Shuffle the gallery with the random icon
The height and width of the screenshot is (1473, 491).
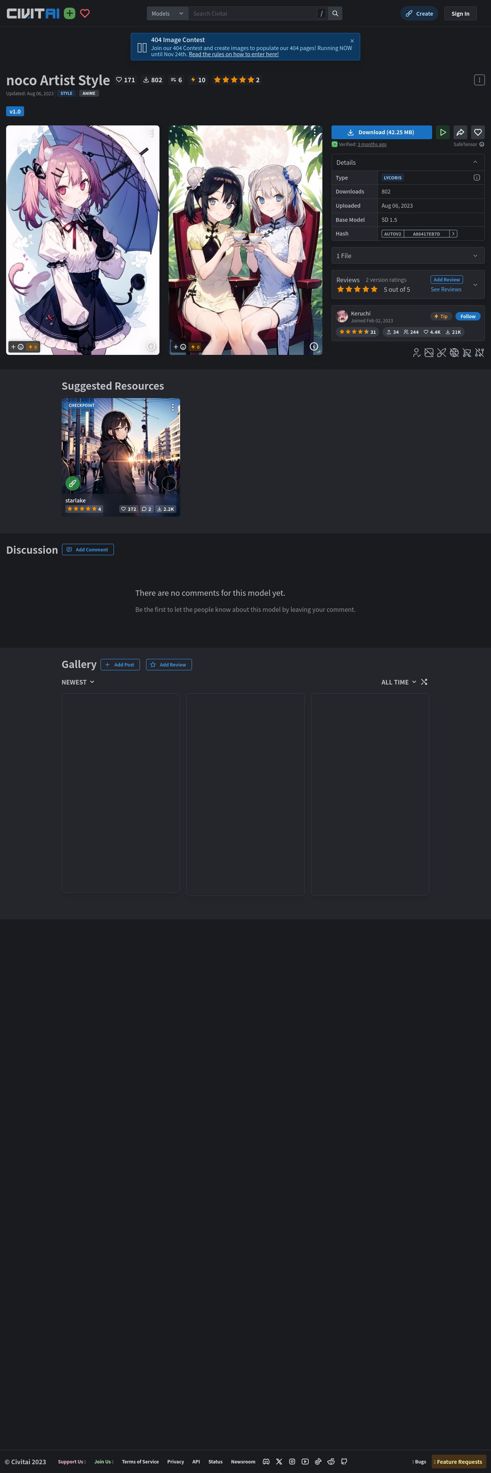(424, 681)
